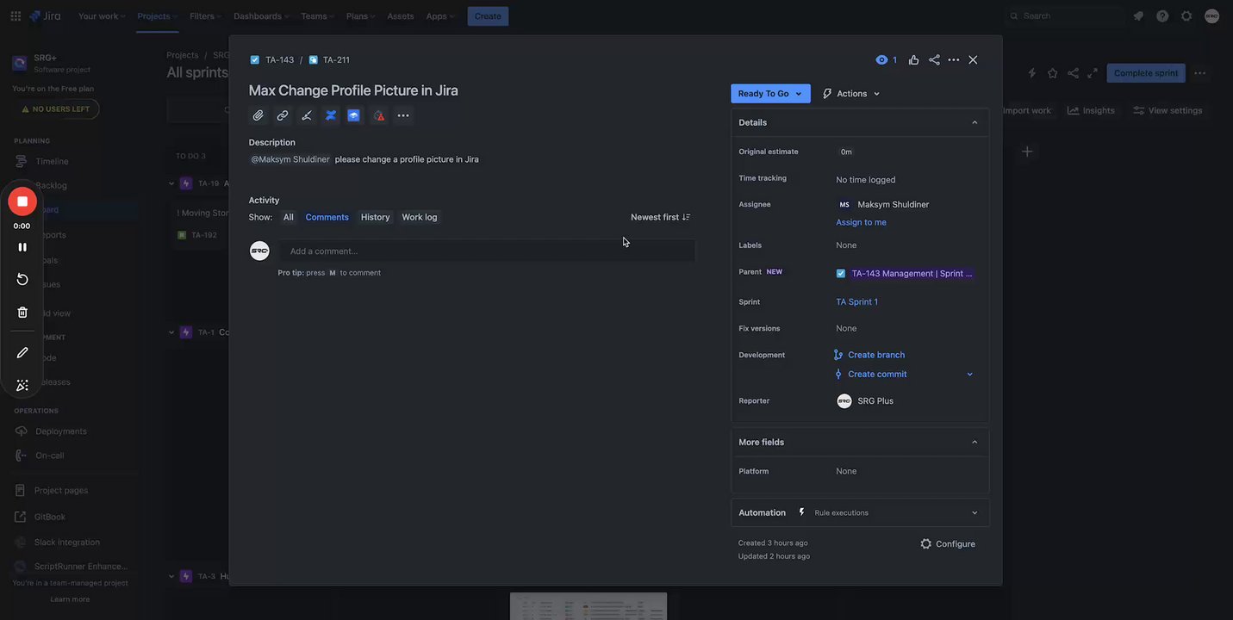1233x620 pixels.
Task: Open the Apps menu
Action: (440, 16)
